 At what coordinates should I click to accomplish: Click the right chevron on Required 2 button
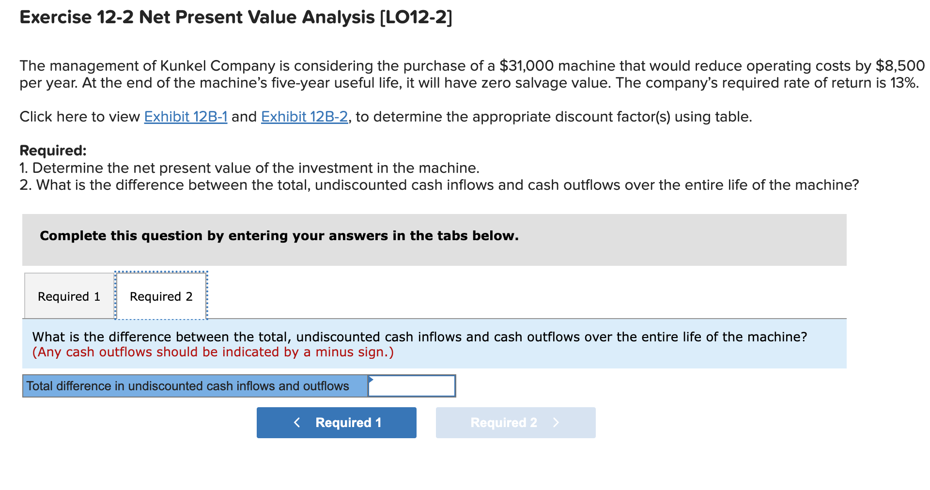556,422
